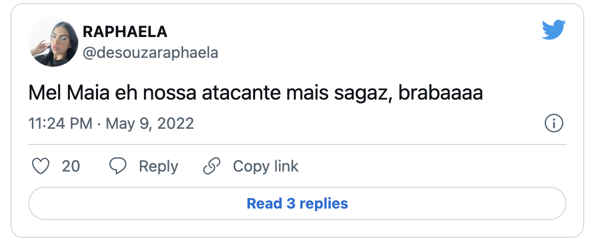Screen dimensions: 602x244
Task: Visit the @desouzaraphaela handle
Action: 150,53
